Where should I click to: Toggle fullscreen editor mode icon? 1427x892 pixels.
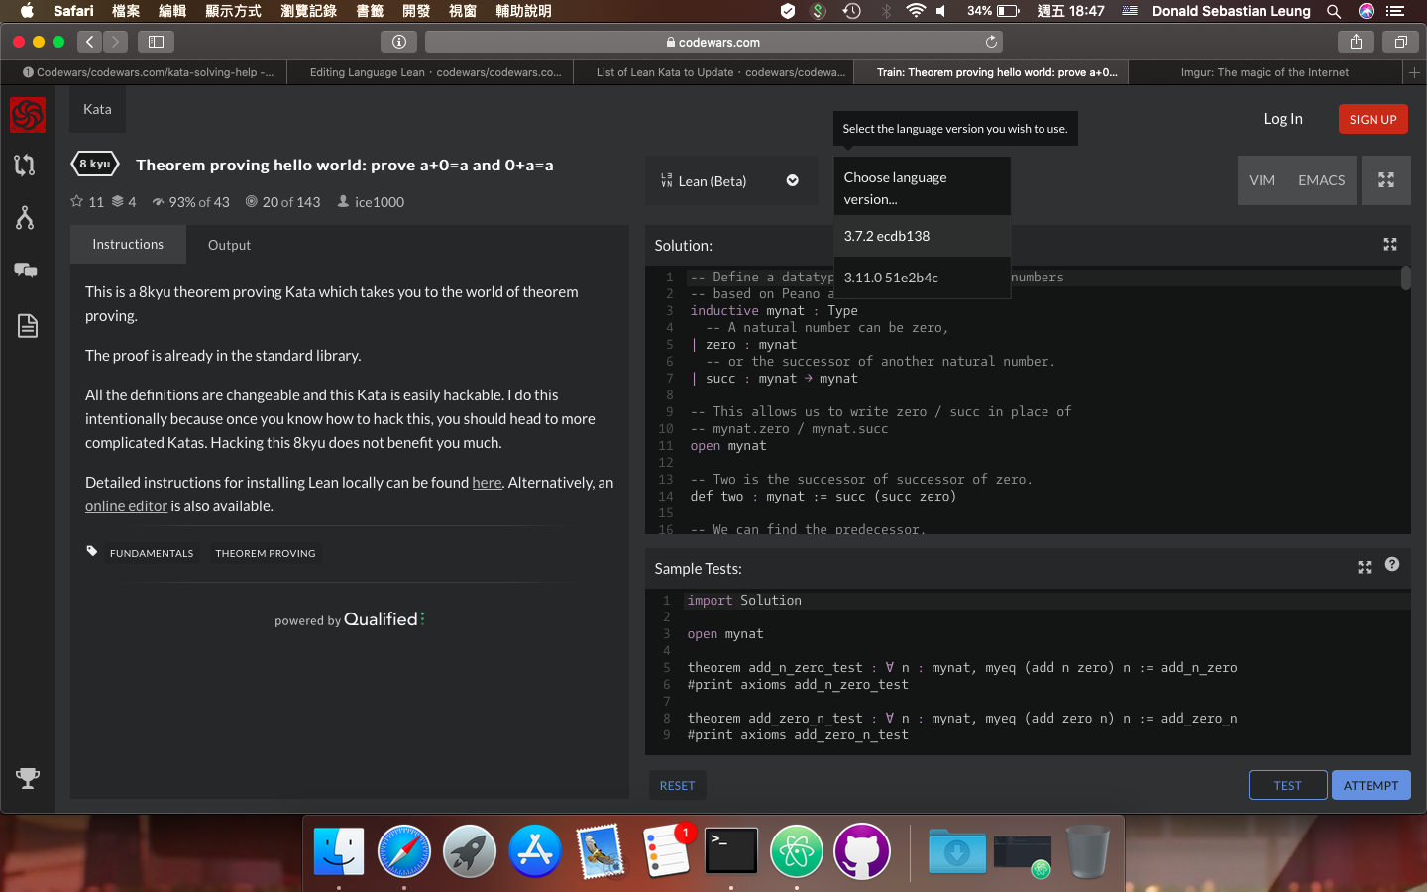tap(1385, 180)
